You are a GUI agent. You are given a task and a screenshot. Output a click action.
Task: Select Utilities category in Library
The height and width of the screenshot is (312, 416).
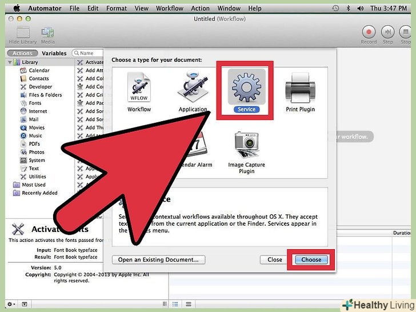[37, 177]
